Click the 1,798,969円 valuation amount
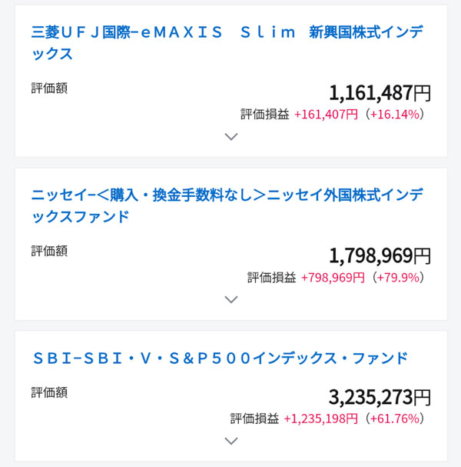This screenshot has height=467, width=461. pyautogui.click(x=380, y=255)
